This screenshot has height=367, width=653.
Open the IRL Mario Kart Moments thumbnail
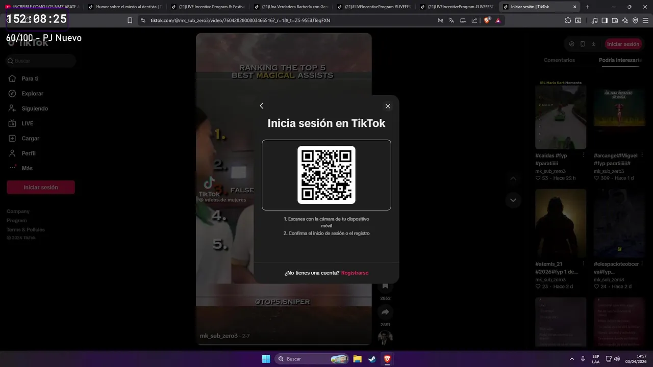pos(561,114)
